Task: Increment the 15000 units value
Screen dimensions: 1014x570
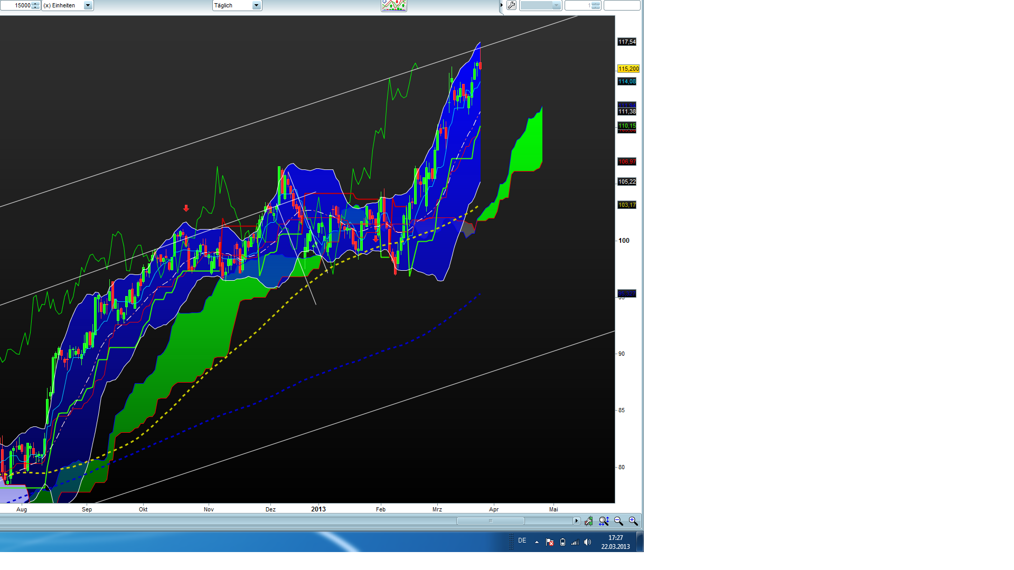Action: [36, 4]
